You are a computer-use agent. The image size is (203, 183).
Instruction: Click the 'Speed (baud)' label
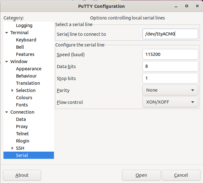click(x=71, y=55)
